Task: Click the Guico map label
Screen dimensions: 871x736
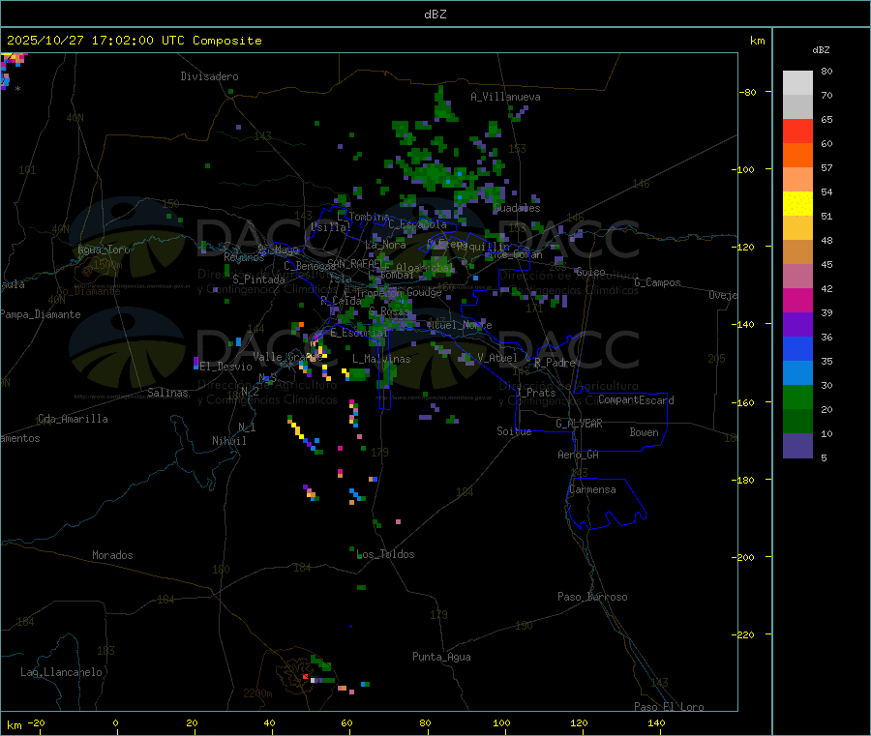Action: pos(590,272)
